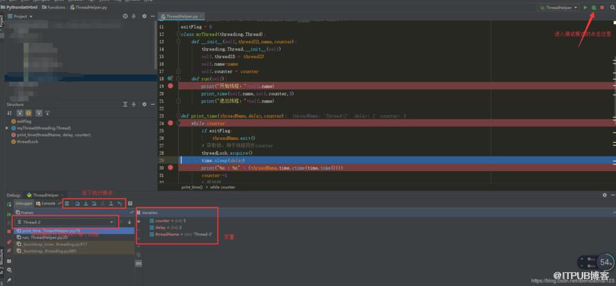Click Run to Cursor debug icon
The height and width of the screenshot is (286, 616).
(x=120, y=204)
